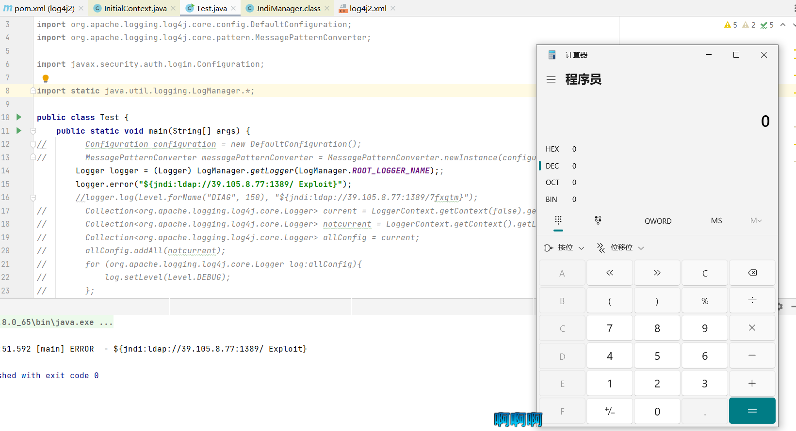The width and height of the screenshot is (796, 431).
Task: Switch to bit toggling keypad icon
Action: 598,220
